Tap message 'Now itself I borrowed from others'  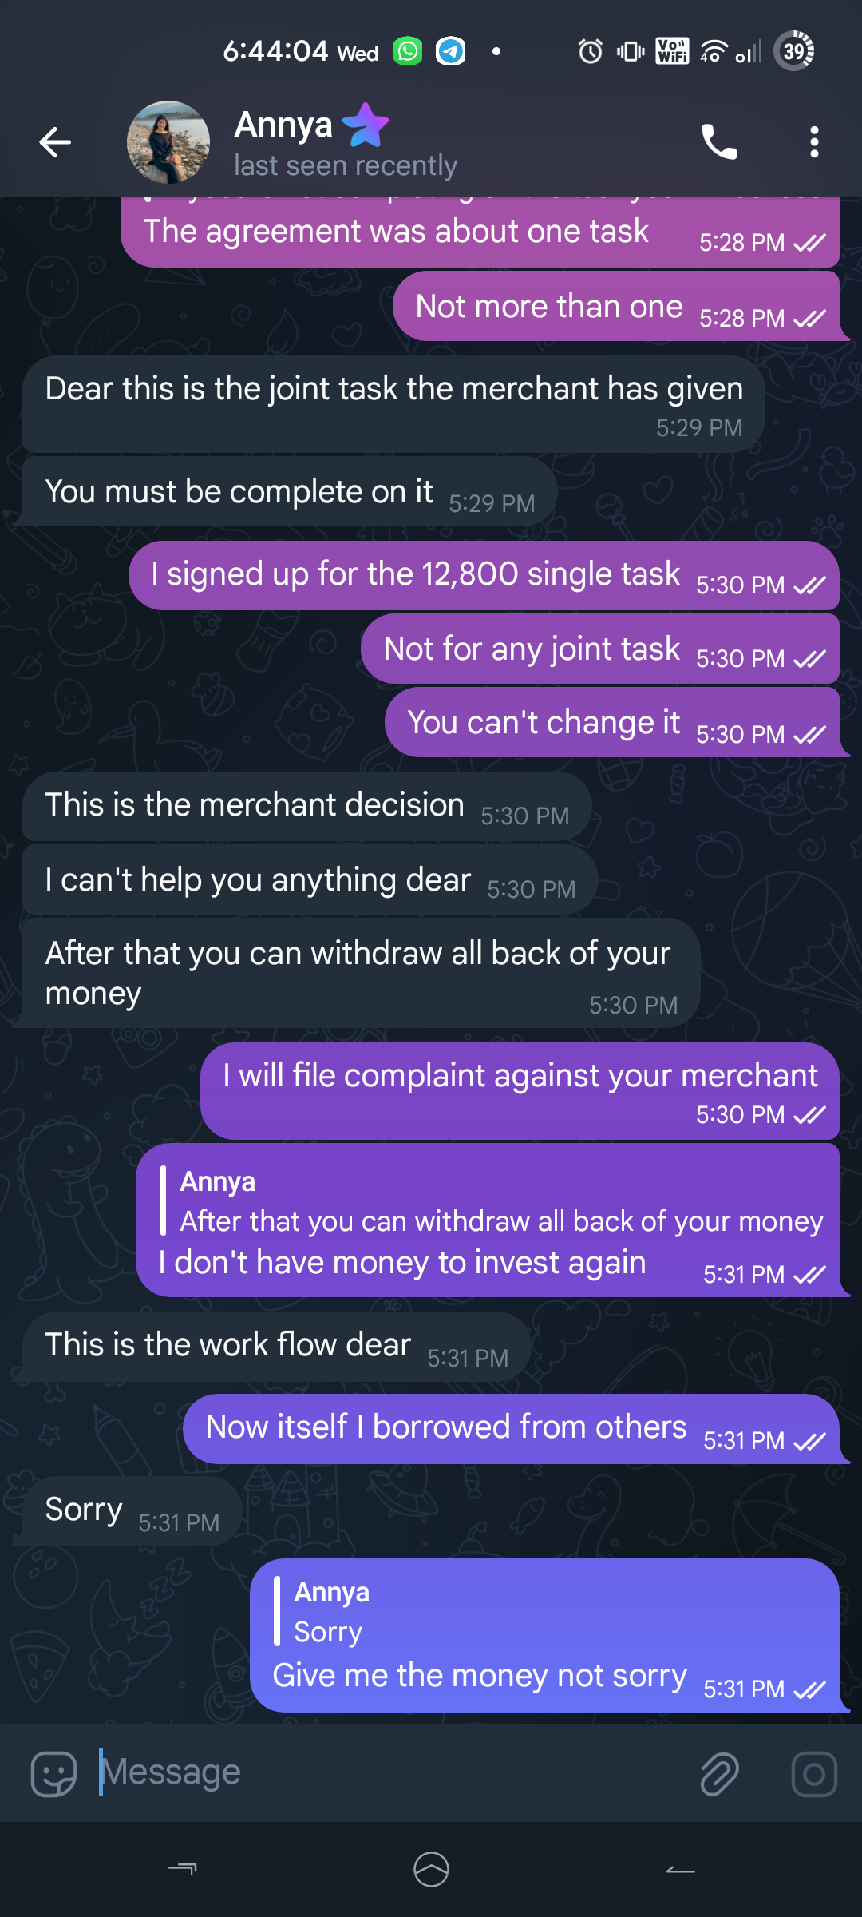[x=446, y=1428]
